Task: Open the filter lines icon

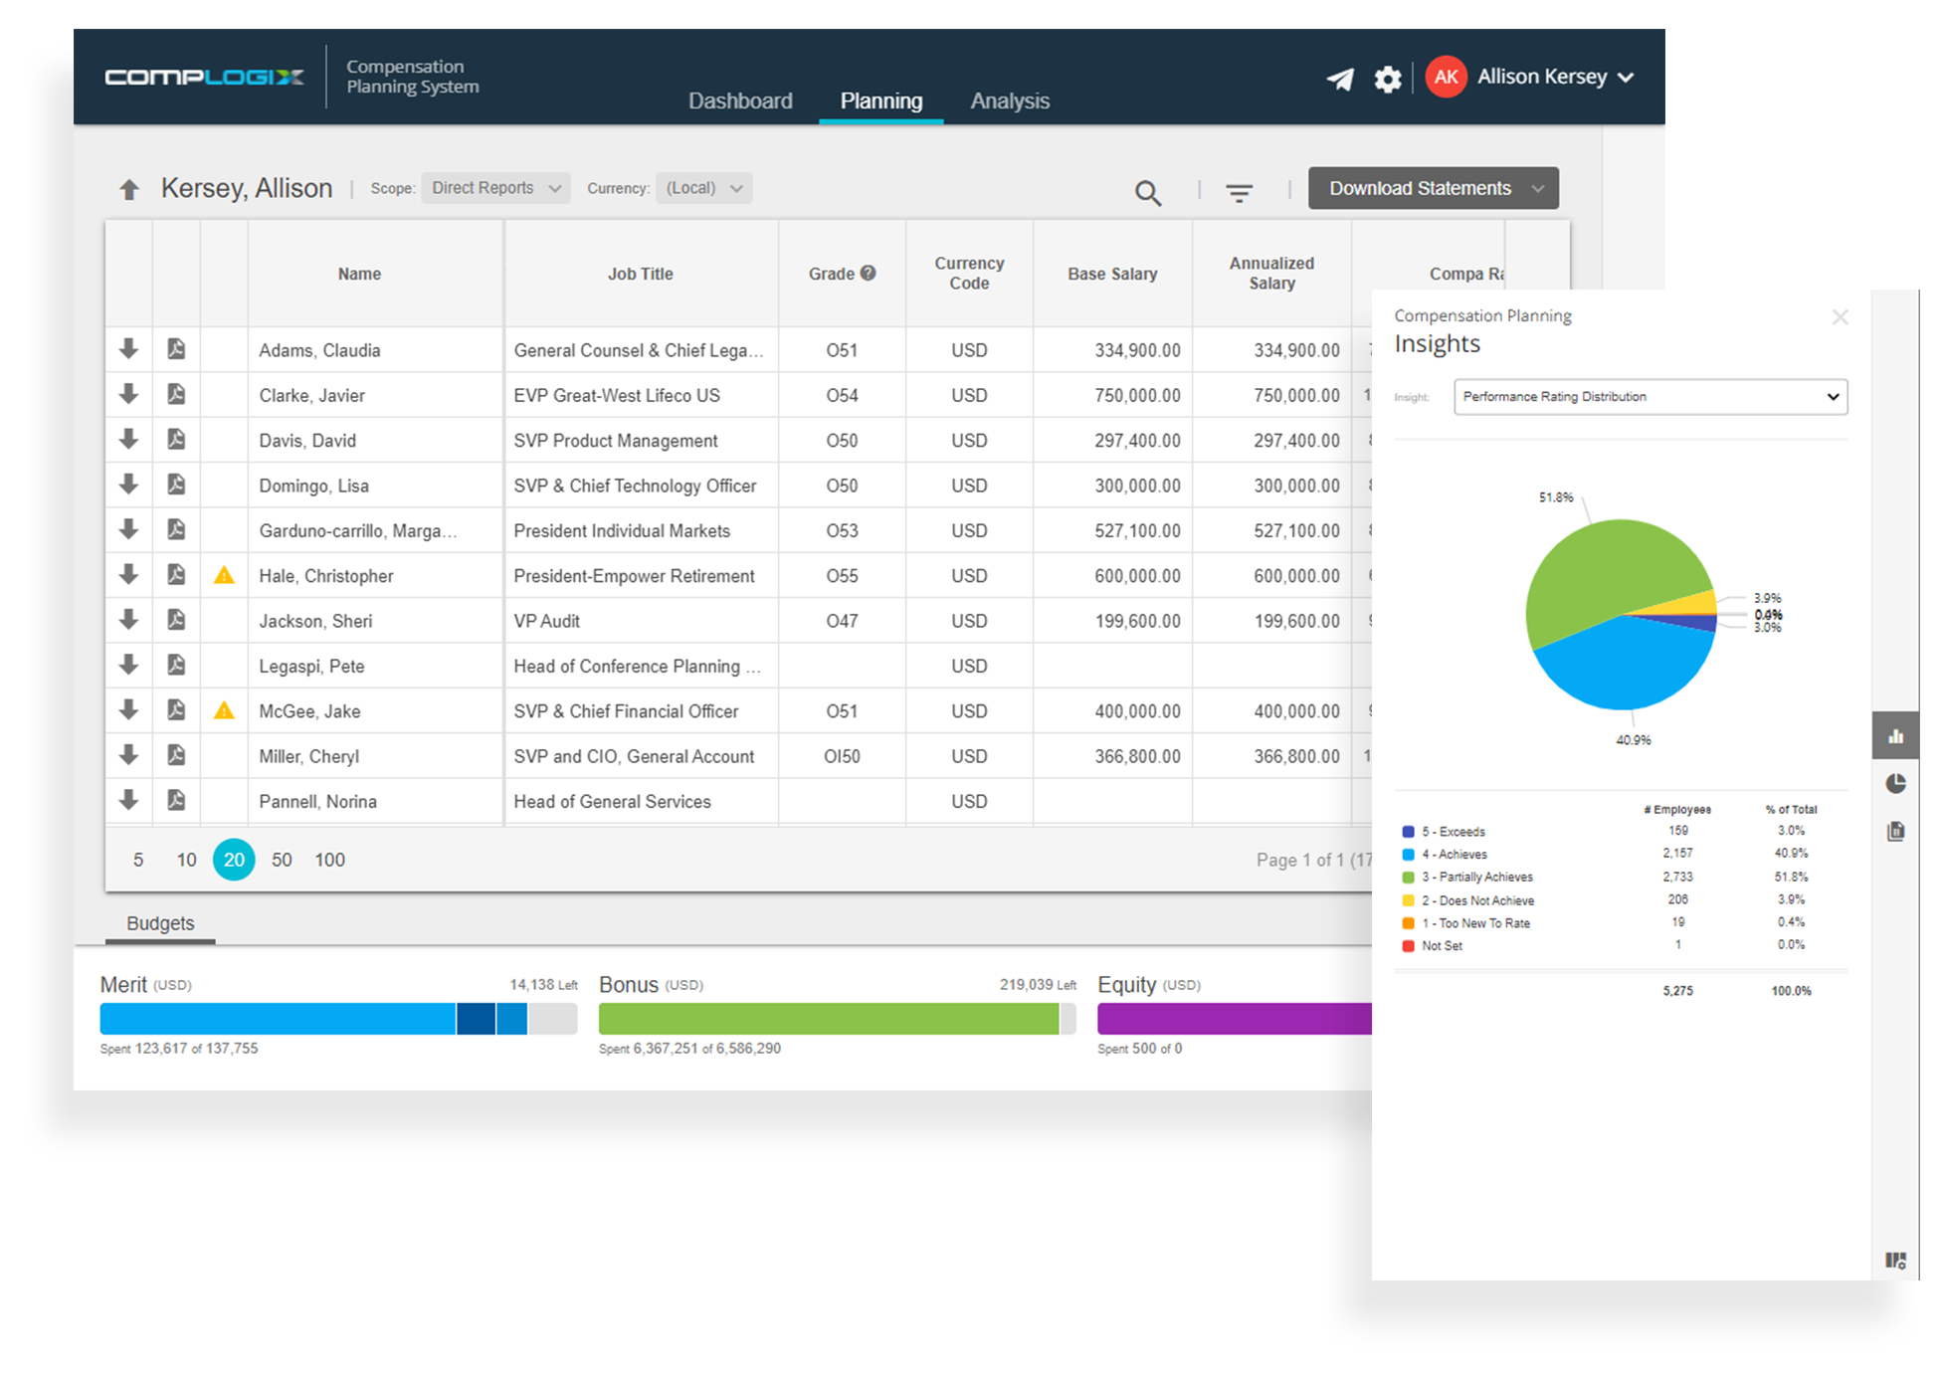Action: coord(1239,192)
